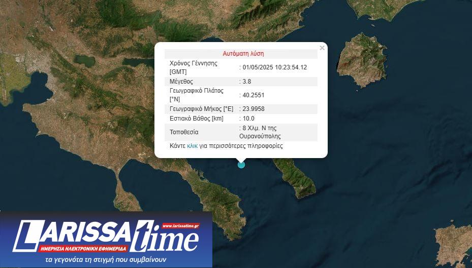The image size is (472, 268).
Task: Click the "Γεωγραφικό Πλάτος [°N]" label
Action: point(196,95)
